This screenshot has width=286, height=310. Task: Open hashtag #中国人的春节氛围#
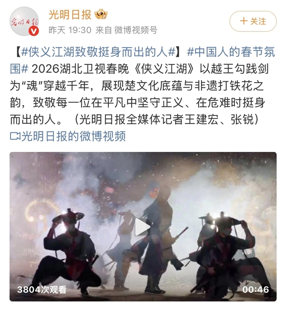142,61
